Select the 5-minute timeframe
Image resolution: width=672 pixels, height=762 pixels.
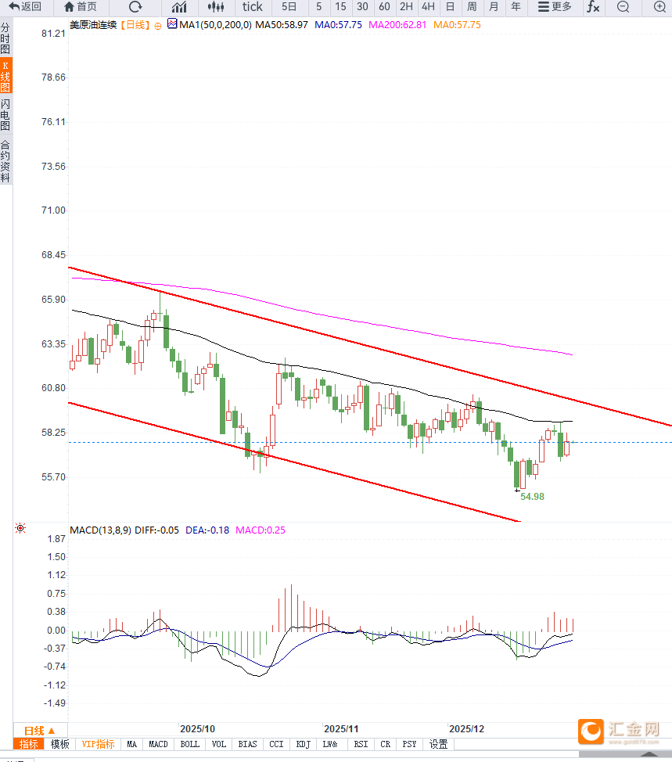click(318, 7)
